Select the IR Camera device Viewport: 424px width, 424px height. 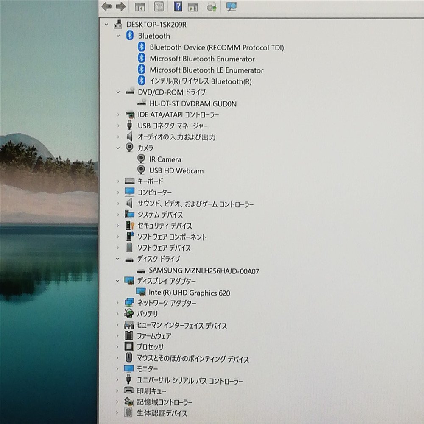165,159
